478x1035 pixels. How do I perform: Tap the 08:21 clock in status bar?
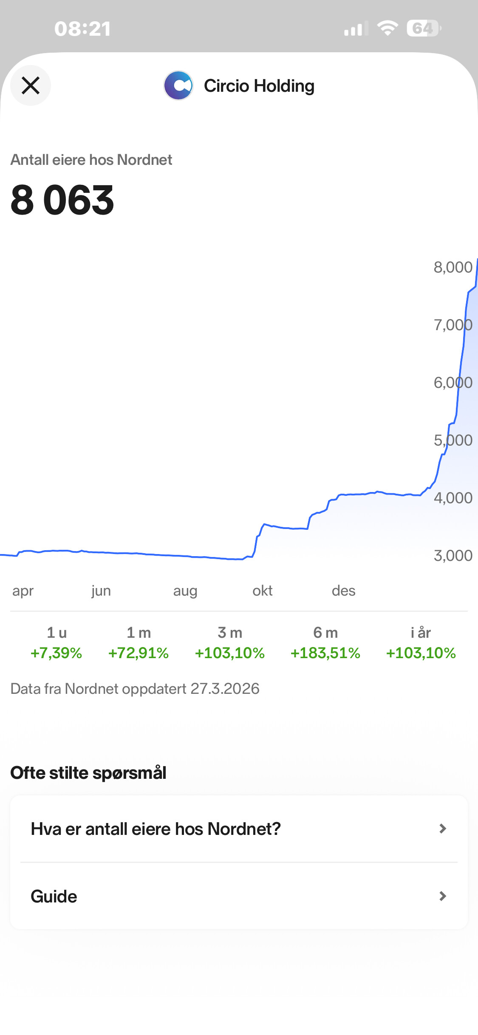(82, 29)
